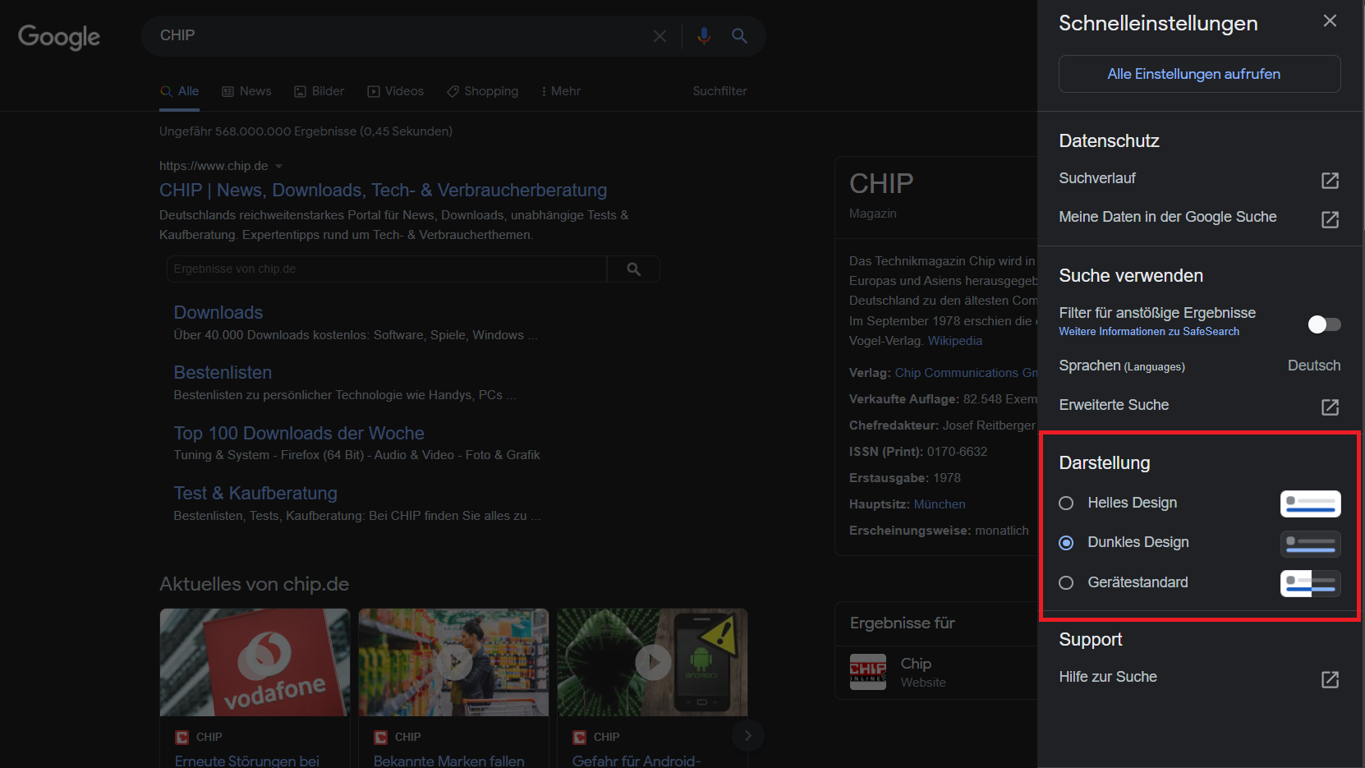Image resolution: width=1365 pixels, height=768 pixels.
Task: Clear the search query with the X icon
Action: coord(660,35)
